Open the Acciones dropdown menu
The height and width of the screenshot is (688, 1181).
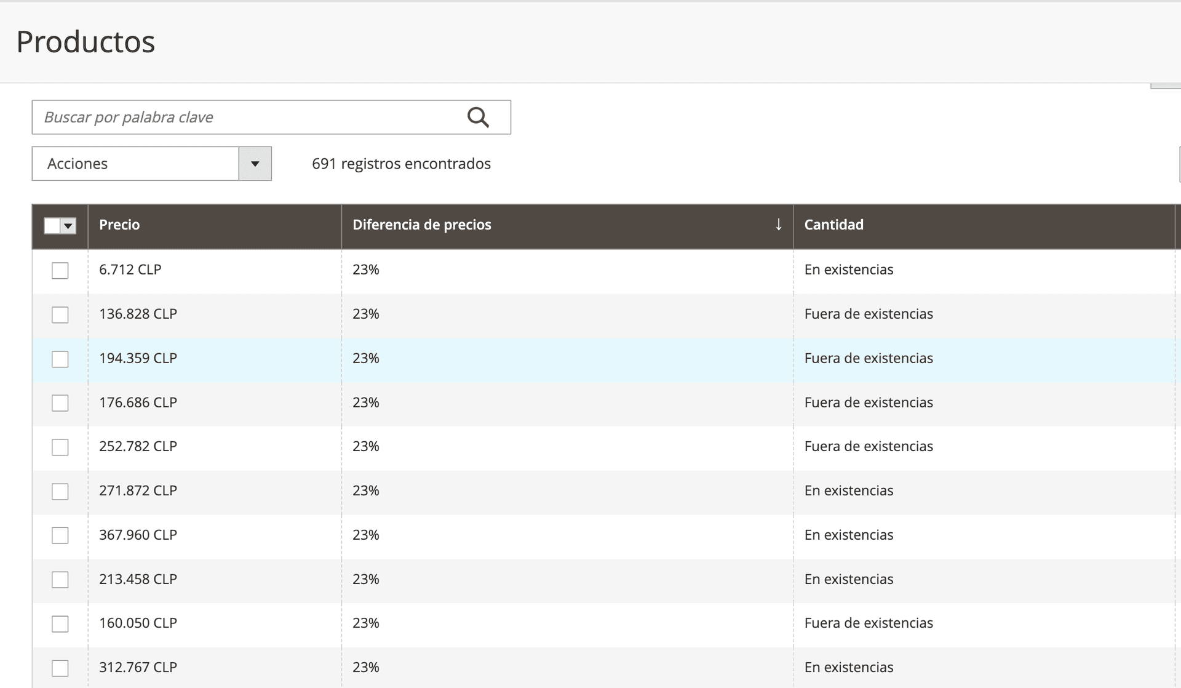135,164
